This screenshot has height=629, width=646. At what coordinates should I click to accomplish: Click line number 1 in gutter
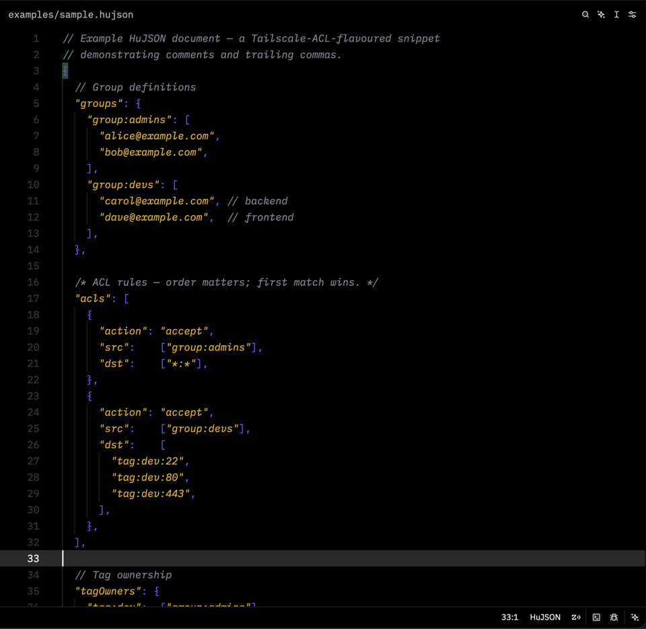coord(36,39)
